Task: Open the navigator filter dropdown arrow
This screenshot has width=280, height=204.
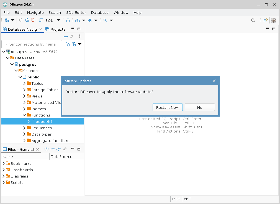Action: pos(80,44)
